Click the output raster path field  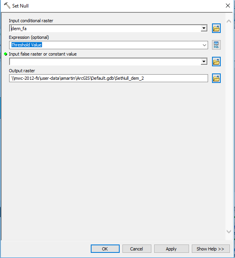click(109, 78)
